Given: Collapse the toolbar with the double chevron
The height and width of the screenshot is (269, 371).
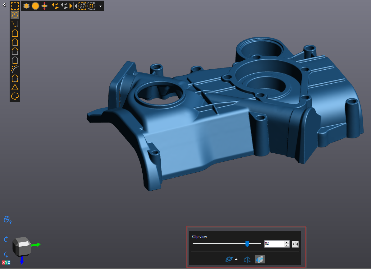Looking at the screenshot, I should 4,4.
